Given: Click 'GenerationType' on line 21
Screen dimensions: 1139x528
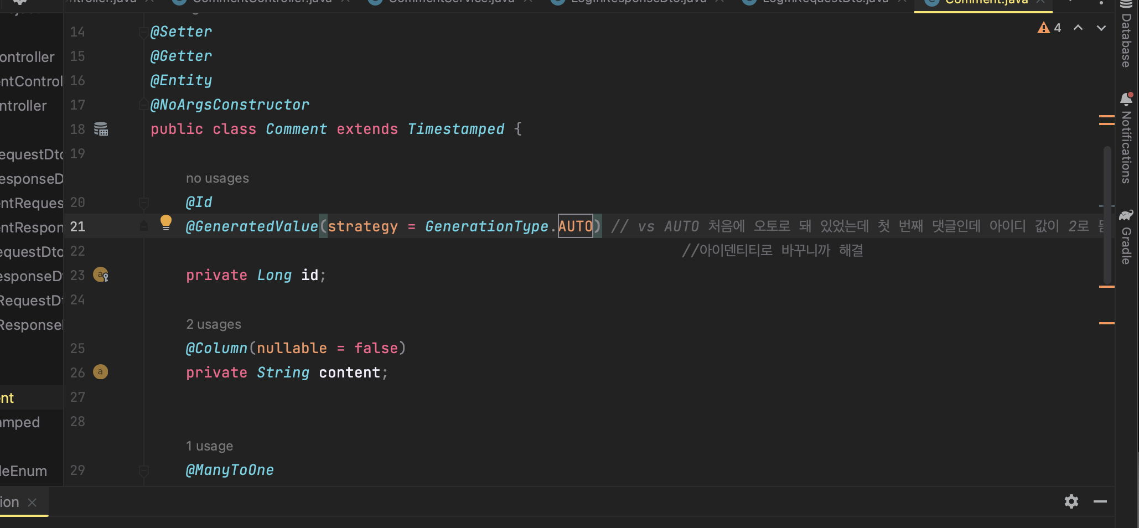Looking at the screenshot, I should click(x=487, y=226).
